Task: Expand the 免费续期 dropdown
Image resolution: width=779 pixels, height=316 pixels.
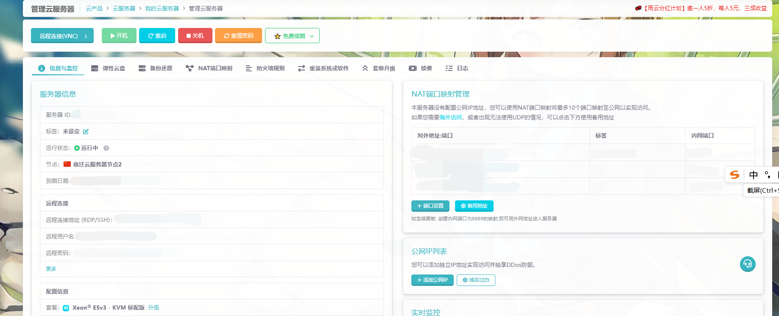Action: click(x=292, y=36)
